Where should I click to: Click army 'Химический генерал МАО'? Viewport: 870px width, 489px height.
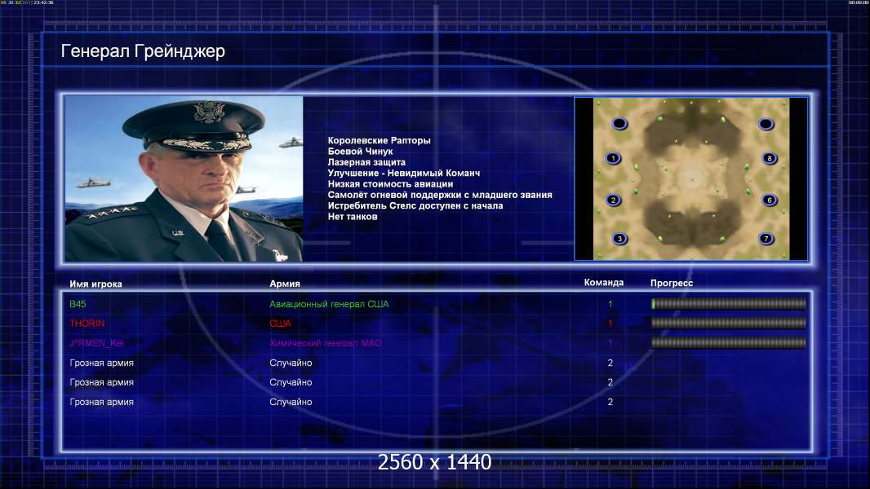pyautogui.click(x=326, y=343)
